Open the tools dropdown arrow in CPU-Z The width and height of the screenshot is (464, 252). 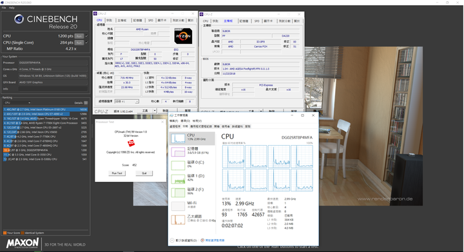click(x=155, y=111)
